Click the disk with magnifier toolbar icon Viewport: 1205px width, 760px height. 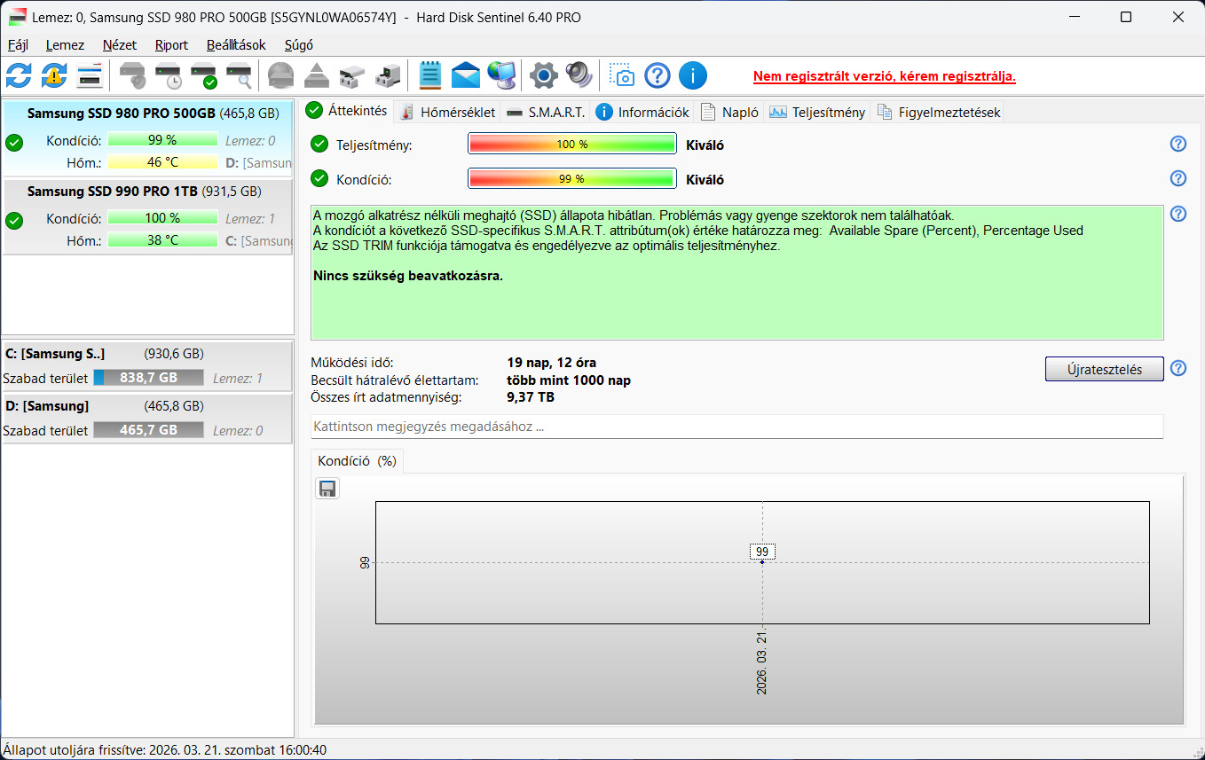pyautogui.click(x=239, y=75)
